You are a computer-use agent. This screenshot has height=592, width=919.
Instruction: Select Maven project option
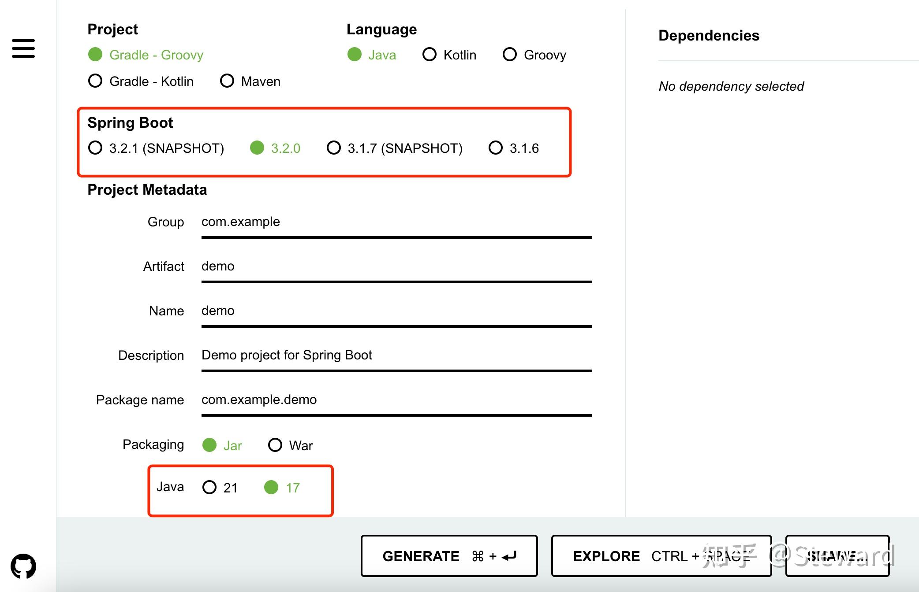pos(227,81)
